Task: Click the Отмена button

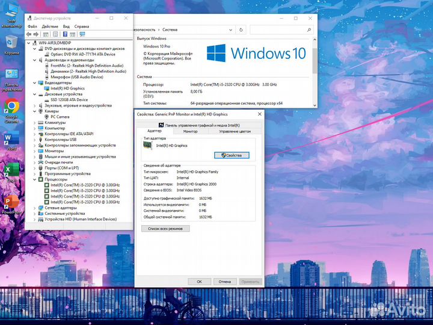Action: pos(225,282)
